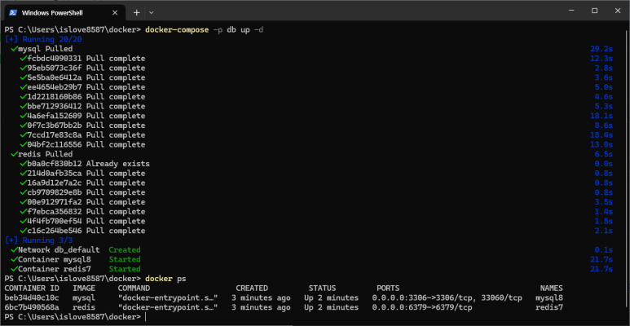630x326 pixels.
Task: Click the 'CREATED' column header
Action: pyautogui.click(x=252, y=289)
